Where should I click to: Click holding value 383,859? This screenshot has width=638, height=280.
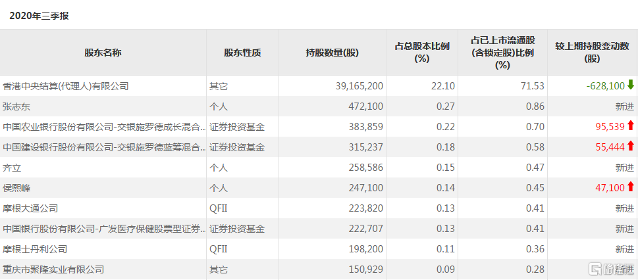366,127
